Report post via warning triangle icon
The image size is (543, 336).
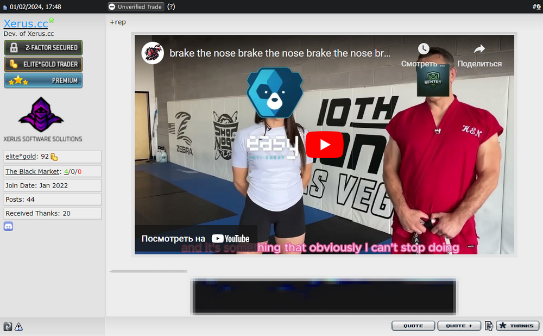[18, 327]
